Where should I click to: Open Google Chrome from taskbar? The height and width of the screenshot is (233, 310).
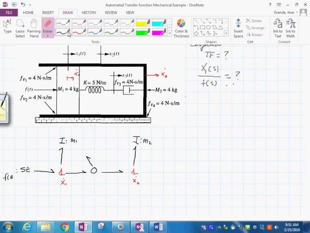64,227
